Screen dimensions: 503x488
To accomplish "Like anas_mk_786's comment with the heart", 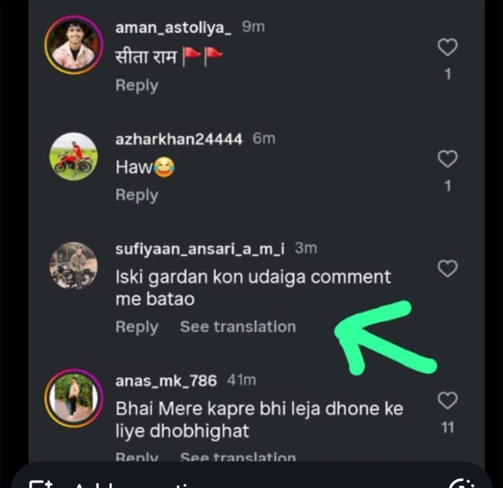I will (x=447, y=400).
